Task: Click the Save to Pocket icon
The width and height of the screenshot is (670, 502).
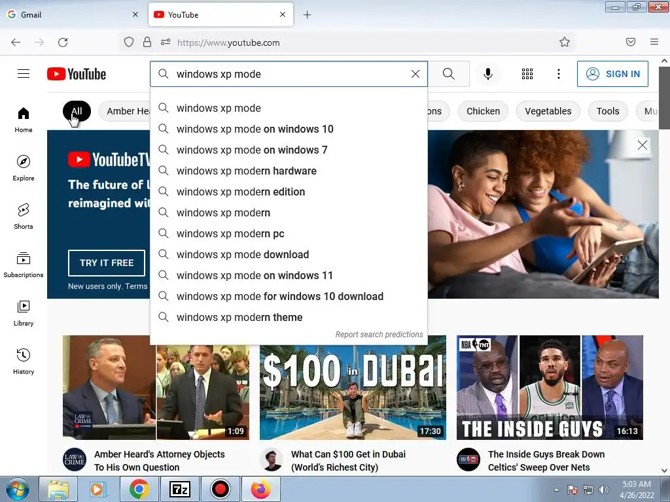Action: pyautogui.click(x=630, y=42)
